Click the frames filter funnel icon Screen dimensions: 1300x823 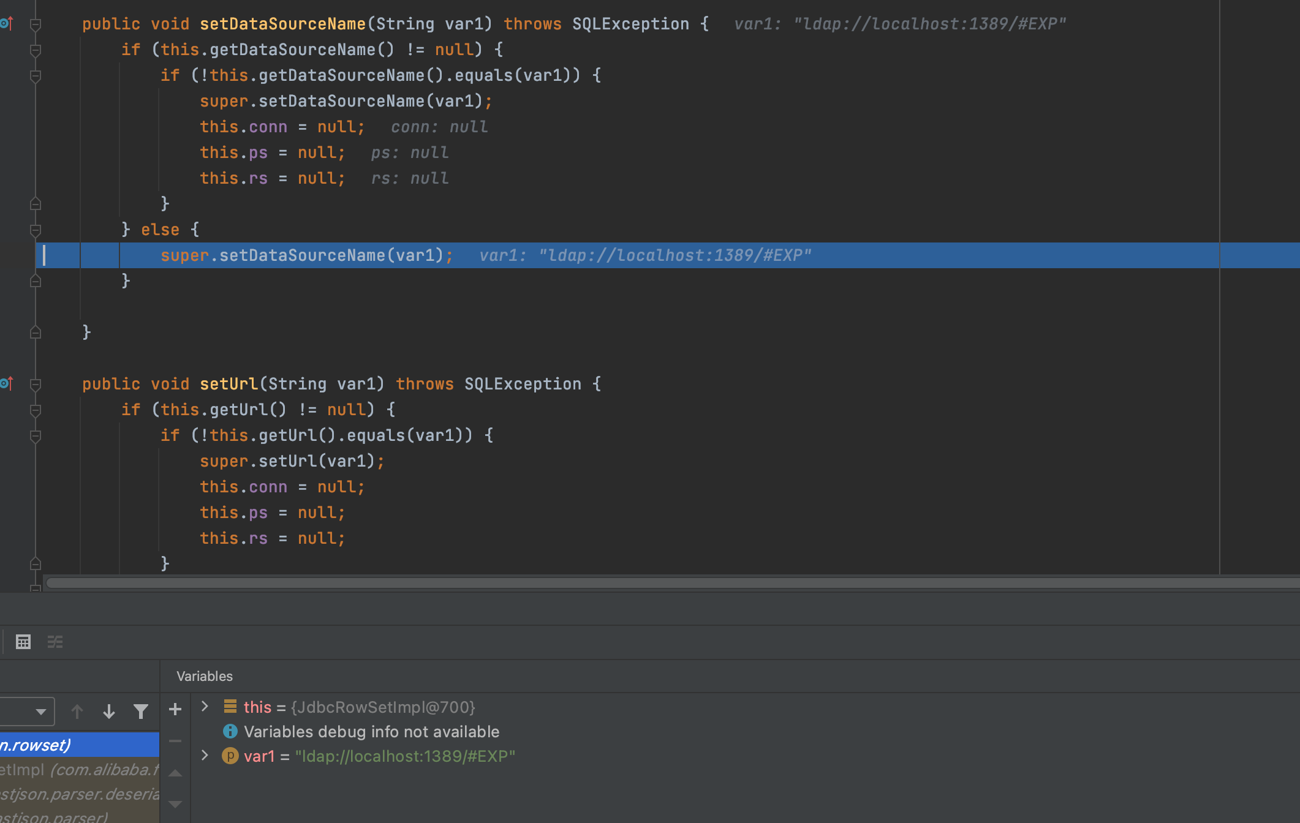pyautogui.click(x=141, y=711)
